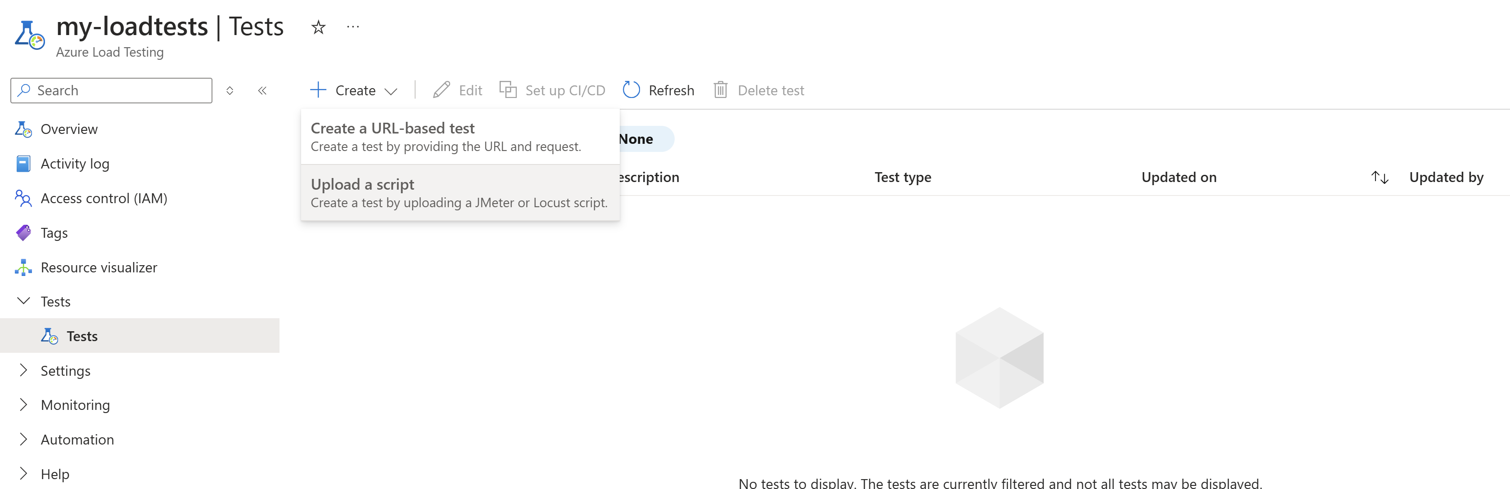This screenshot has height=489, width=1510.
Task: Toggle the sort order on Updated on column
Action: (1379, 177)
